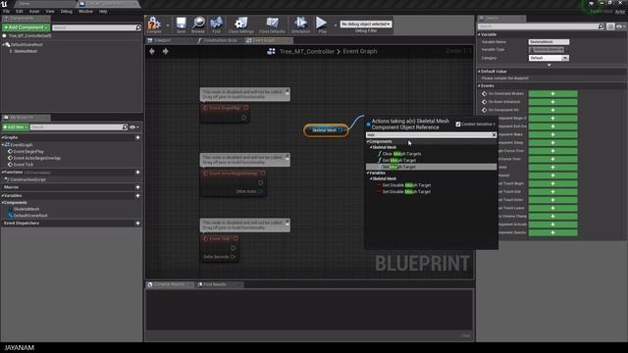This screenshot has width=628, height=353.
Task: Click the search magnifier in Details panel
Action: (601, 26)
